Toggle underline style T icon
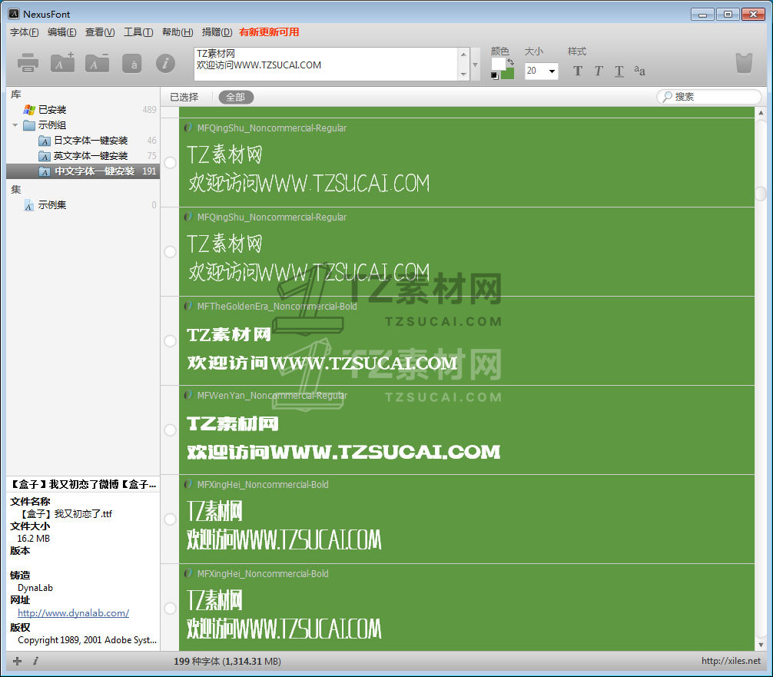773x677 pixels. click(x=619, y=71)
